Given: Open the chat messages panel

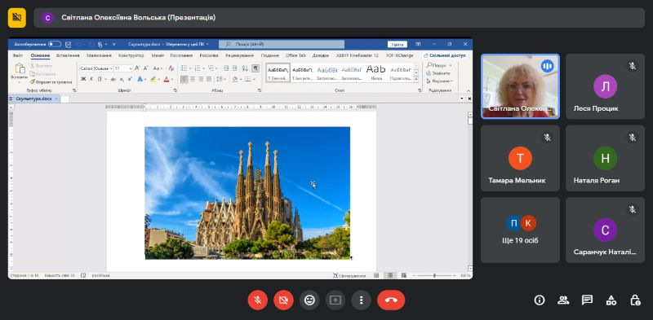Looking at the screenshot, I should pos(587,300).
